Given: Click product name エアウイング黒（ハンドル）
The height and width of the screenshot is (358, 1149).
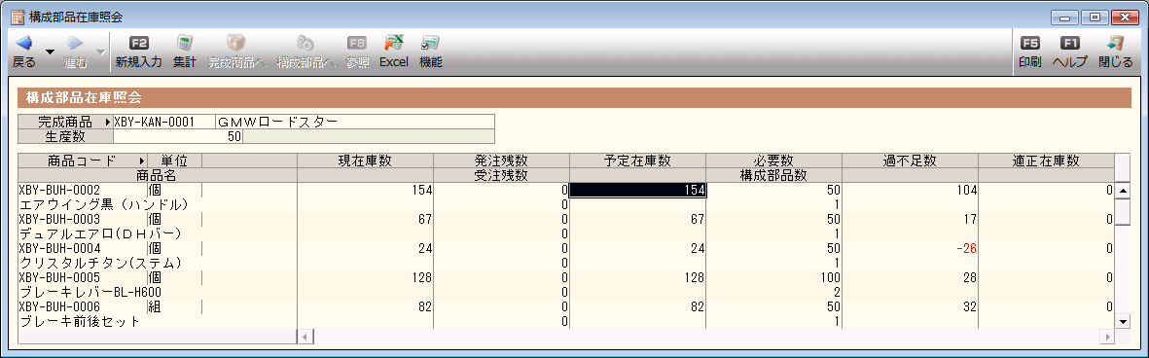Looking at the screenshot, I should 104,204.
